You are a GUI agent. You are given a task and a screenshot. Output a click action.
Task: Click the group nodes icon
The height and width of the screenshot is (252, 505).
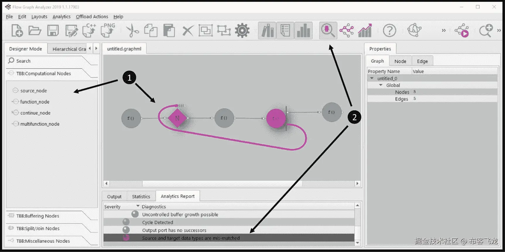(x=206, y=31)
